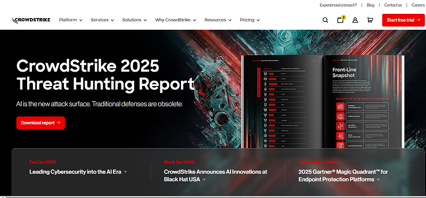This screenshot has width=426, height=198.
Task: Open CrowdStrike Announces AI Innovations at Black Hat
Action: tap(216, 176)
